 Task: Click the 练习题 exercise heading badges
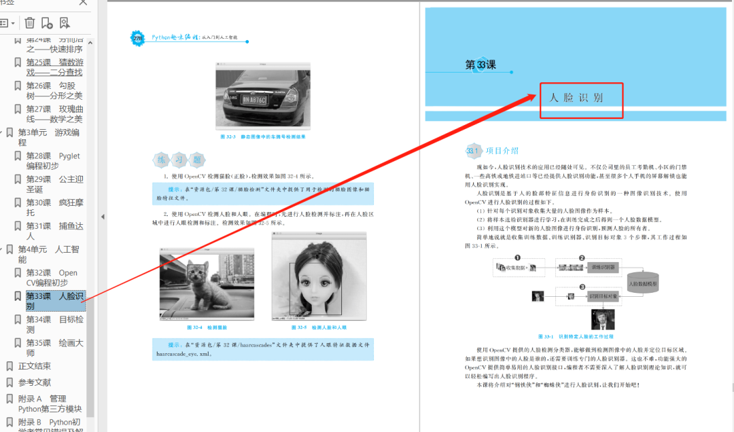tap(179, 160)
